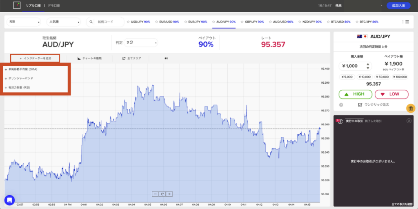Image resolution: width=418 pixels, height=209 pixels.
Task: Click the chart reset refresh button
Action: click(x=162, y=194)
